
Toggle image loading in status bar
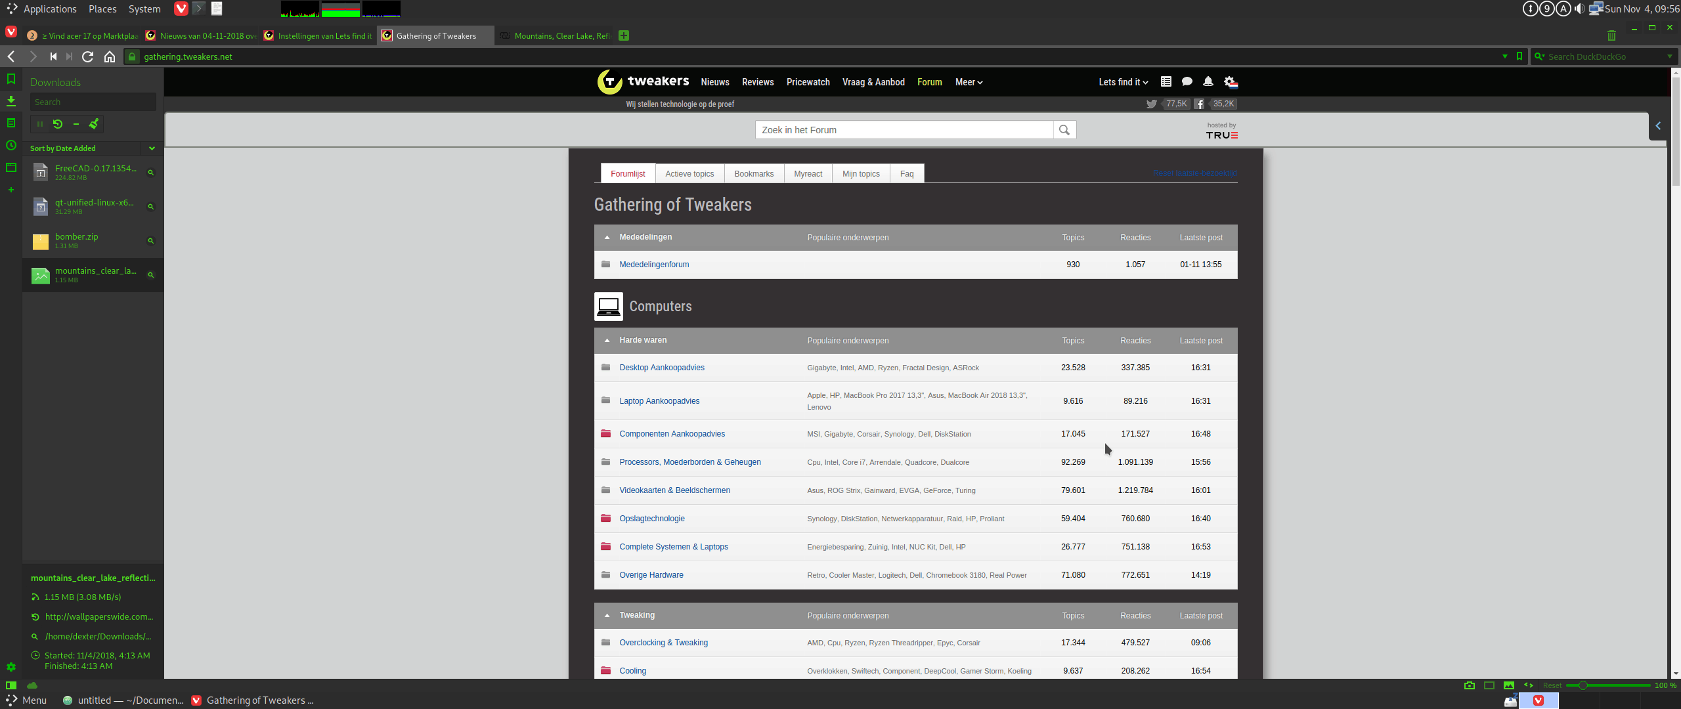pos(1509,685)
